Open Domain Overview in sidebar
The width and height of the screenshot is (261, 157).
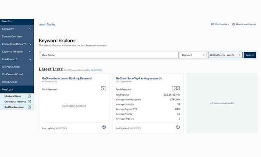coord(17,36)
